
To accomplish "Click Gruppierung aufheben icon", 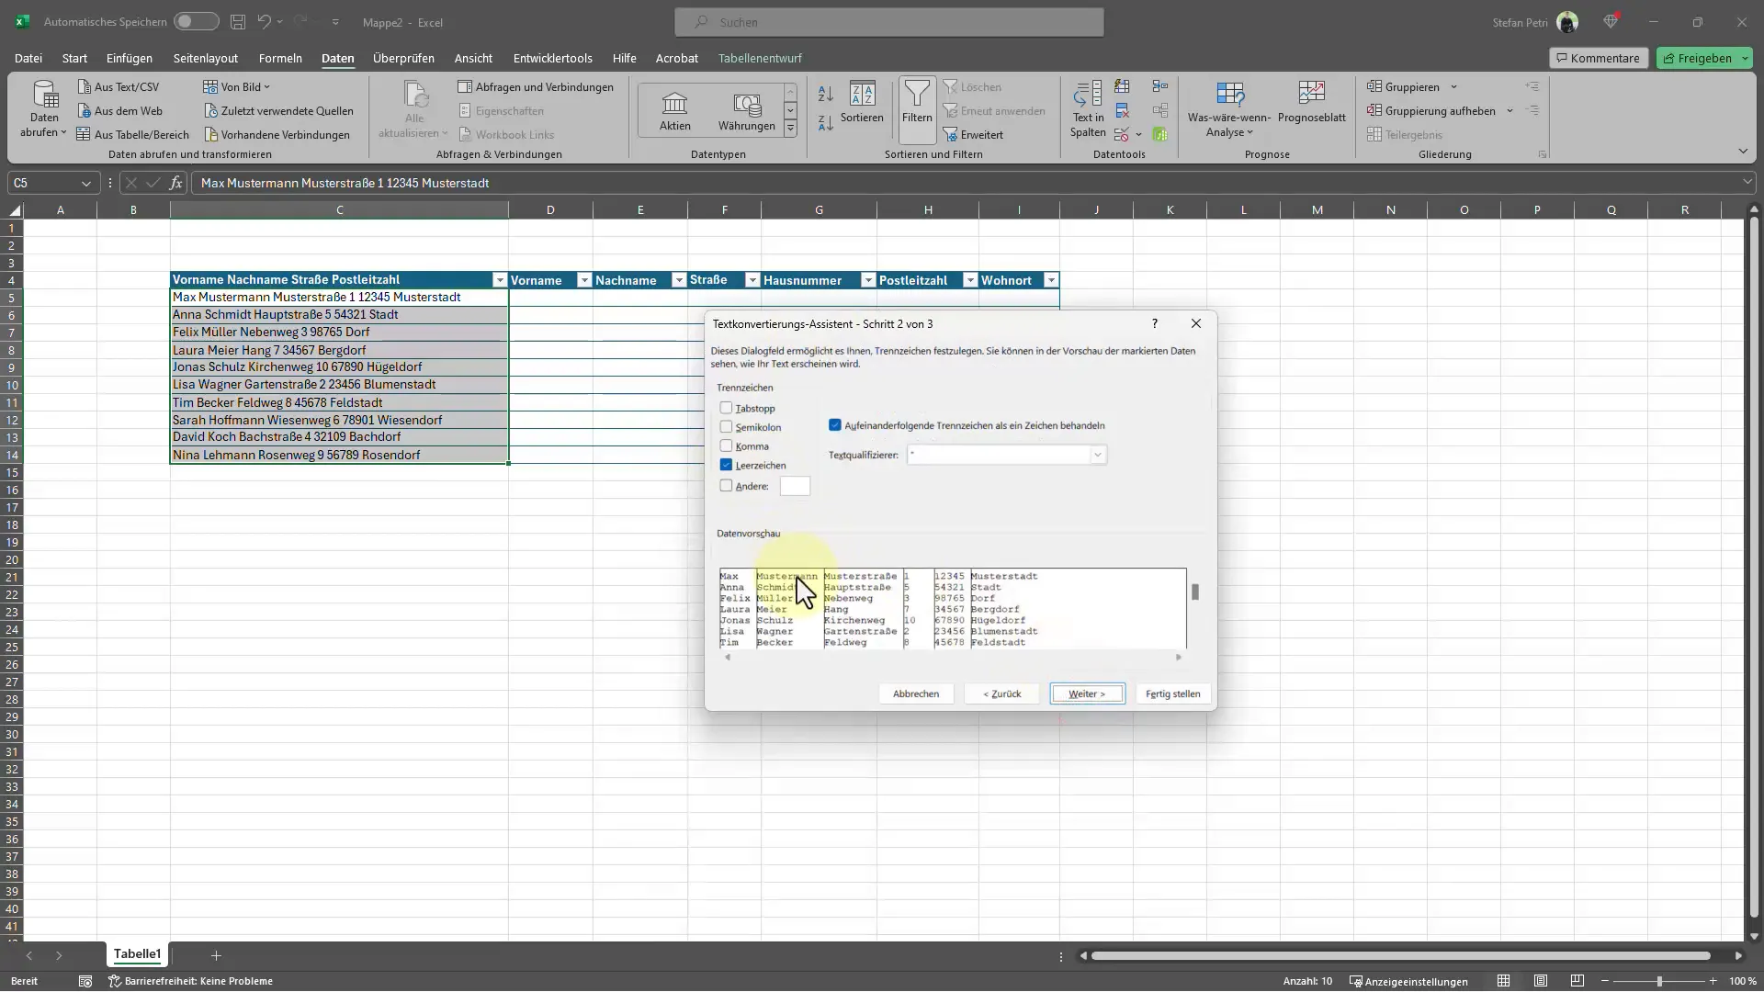I will 1374,111.
